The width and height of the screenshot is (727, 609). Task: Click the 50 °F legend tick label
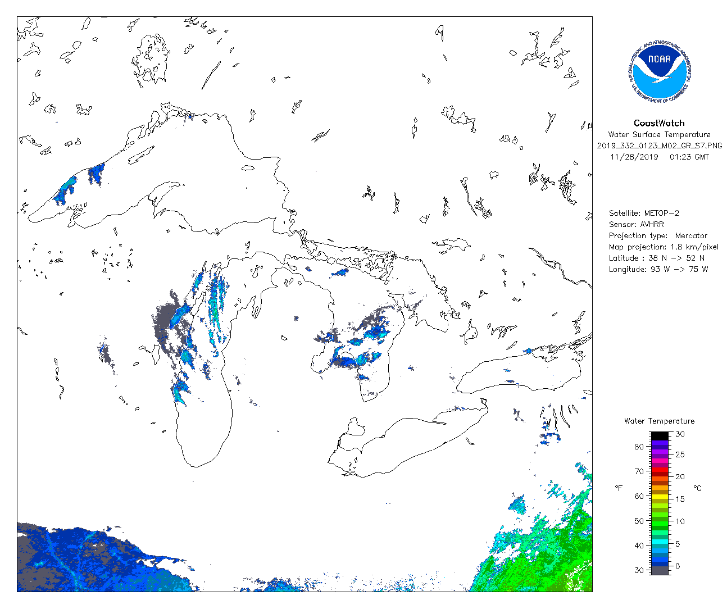coord(639,521)
